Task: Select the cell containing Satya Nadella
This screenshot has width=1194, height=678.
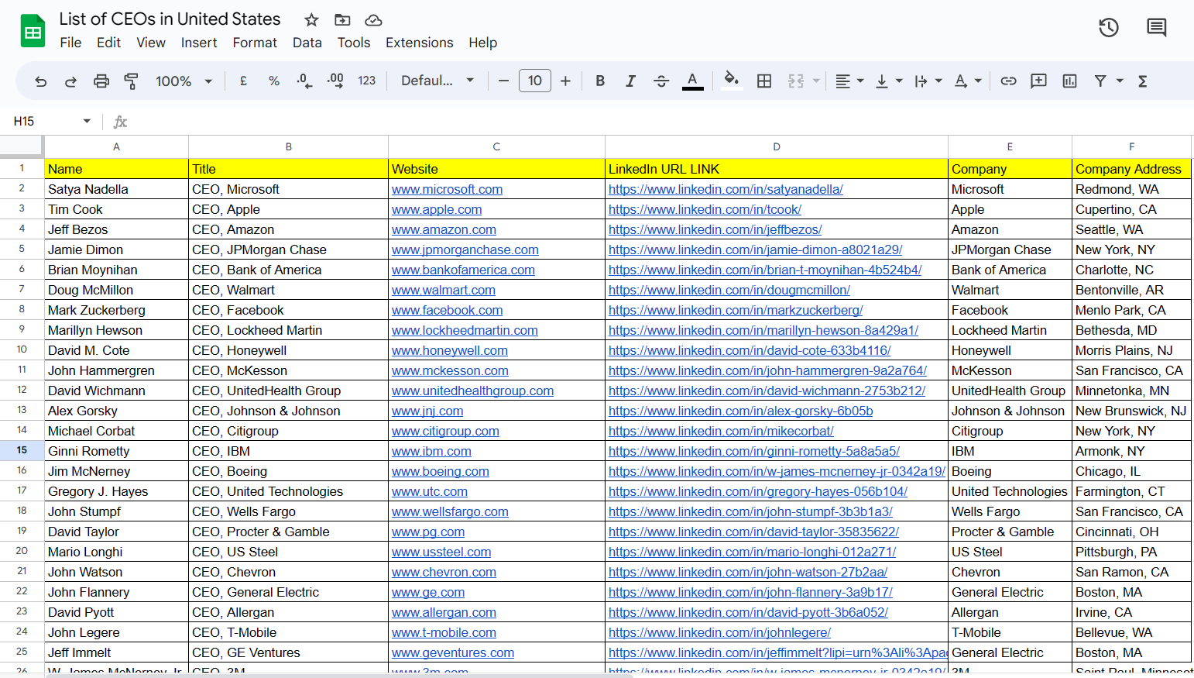Action: [x=117, y=189]
